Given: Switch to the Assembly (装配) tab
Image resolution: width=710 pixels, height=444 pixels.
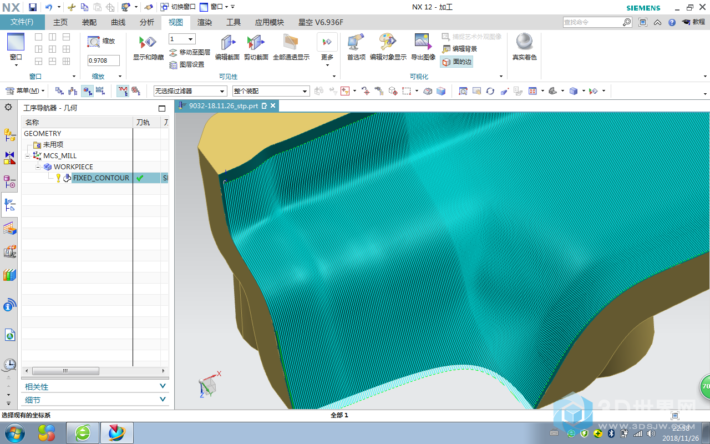Looking at the screenshot, I should [89, 22].
